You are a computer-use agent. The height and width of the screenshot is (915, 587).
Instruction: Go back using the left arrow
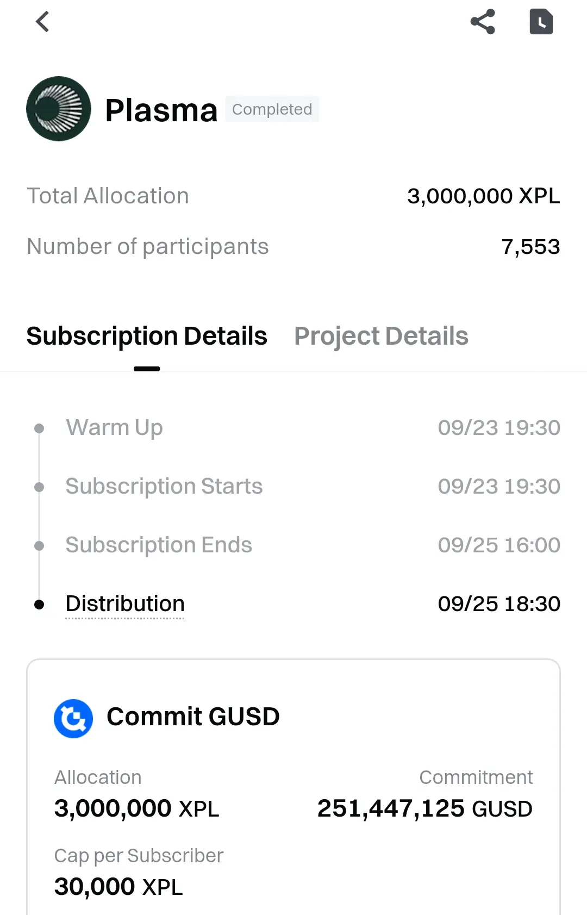click(x=42, y=22)
